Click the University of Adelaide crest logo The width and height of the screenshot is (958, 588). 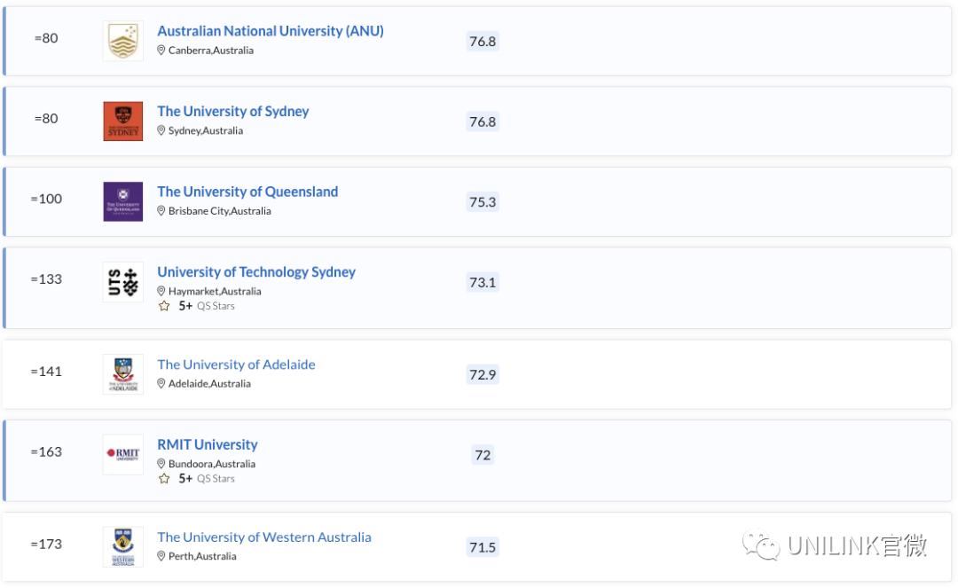[x=122, y=374]
